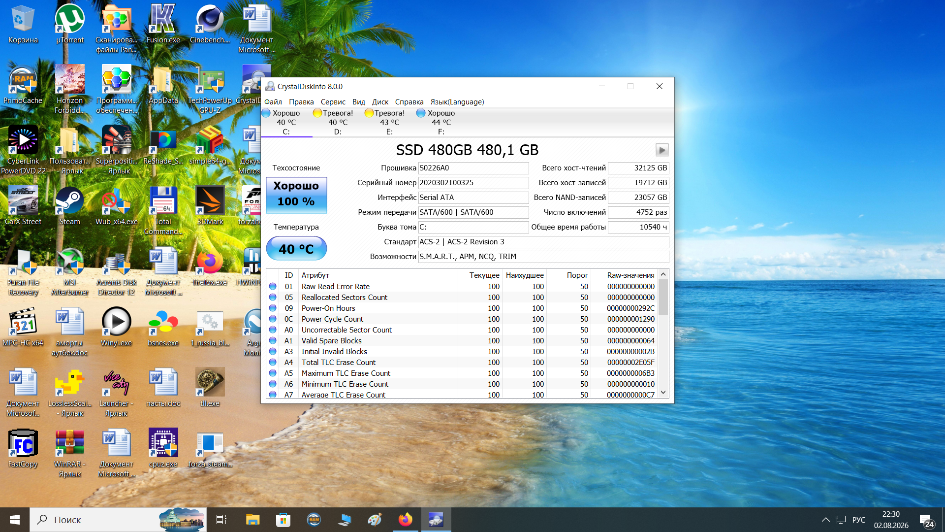Screen dimensions: 945x532
Task: Click the Raw-значения column header
Action: pyautogui.click(x=624, y=275)
